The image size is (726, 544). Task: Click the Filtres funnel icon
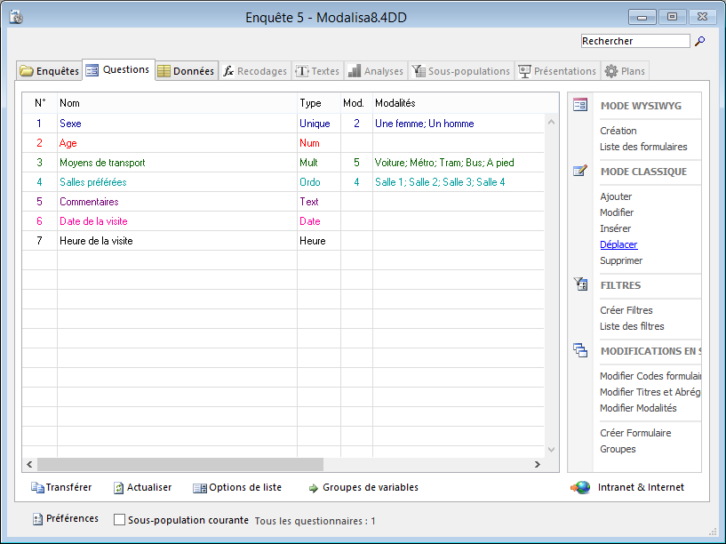[580, 284]
